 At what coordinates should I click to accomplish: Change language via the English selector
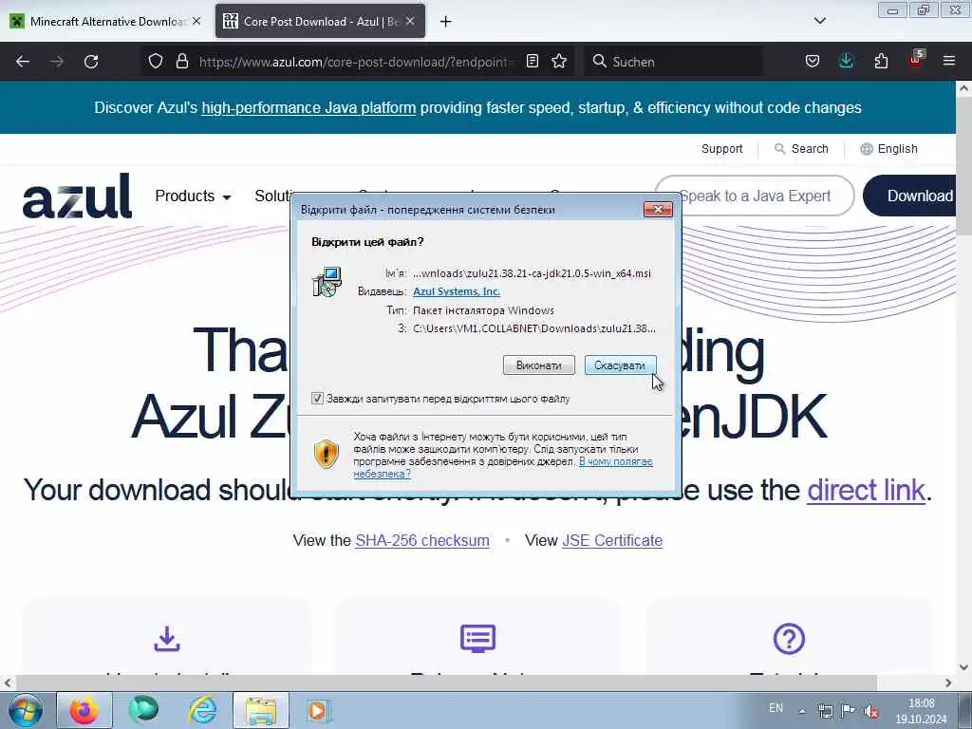pos(888,149)
